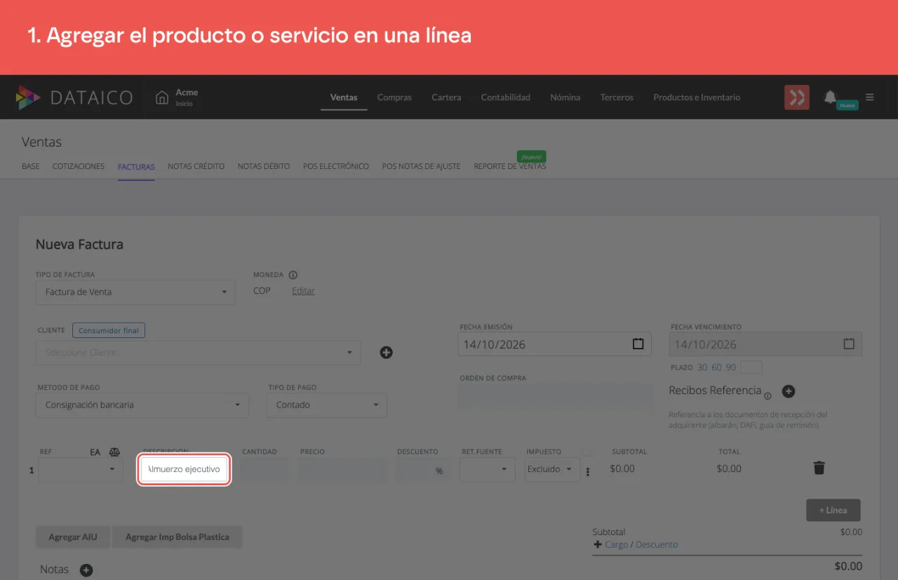Click the Recibos Referencia info icon

[768, 396]
